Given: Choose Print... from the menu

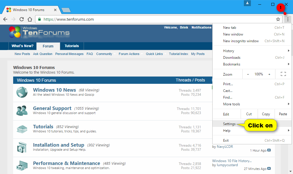Looking at the screenshot, I should (252, 84).
